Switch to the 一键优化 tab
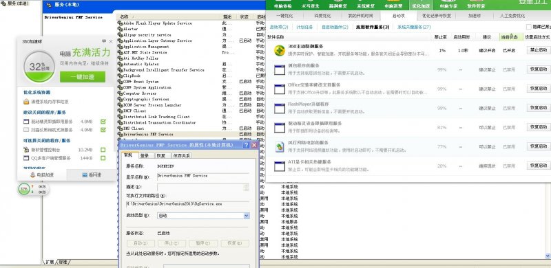This screenshot has height=268, width=551. tap(284, 16)
